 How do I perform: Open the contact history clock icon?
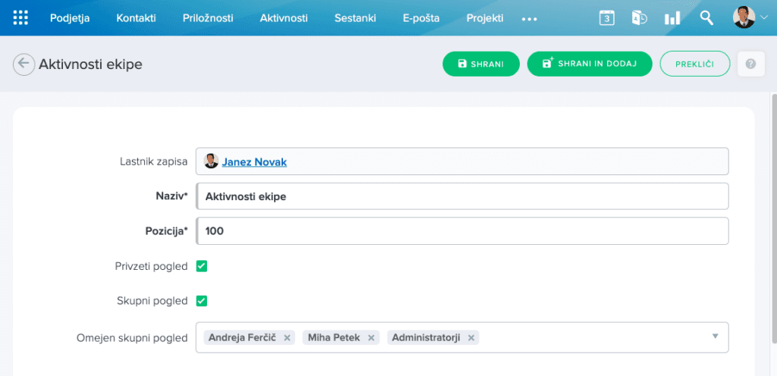click(x=639, y=18)
